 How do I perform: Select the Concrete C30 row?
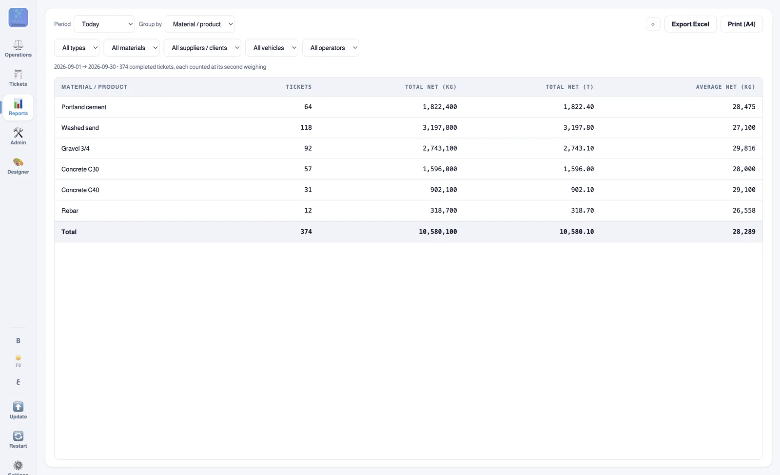tap(409, 169)
